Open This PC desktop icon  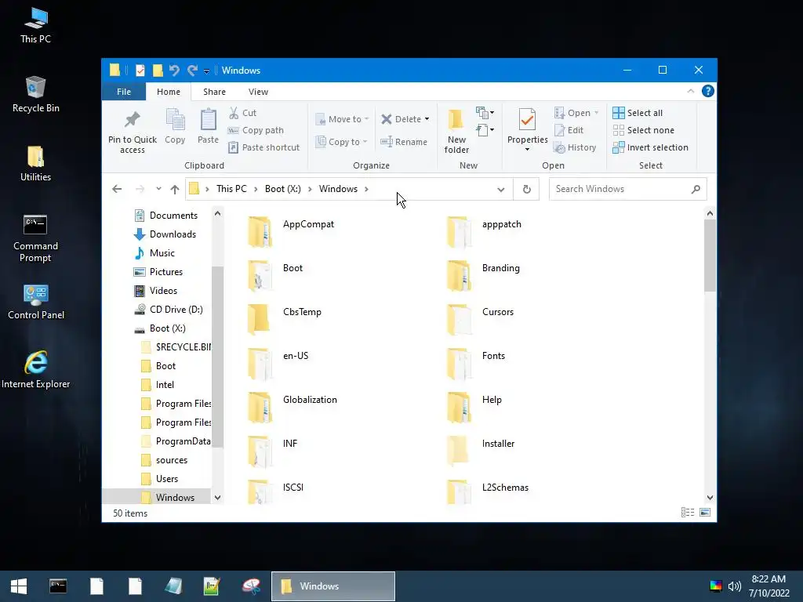[x=35, y=26]
